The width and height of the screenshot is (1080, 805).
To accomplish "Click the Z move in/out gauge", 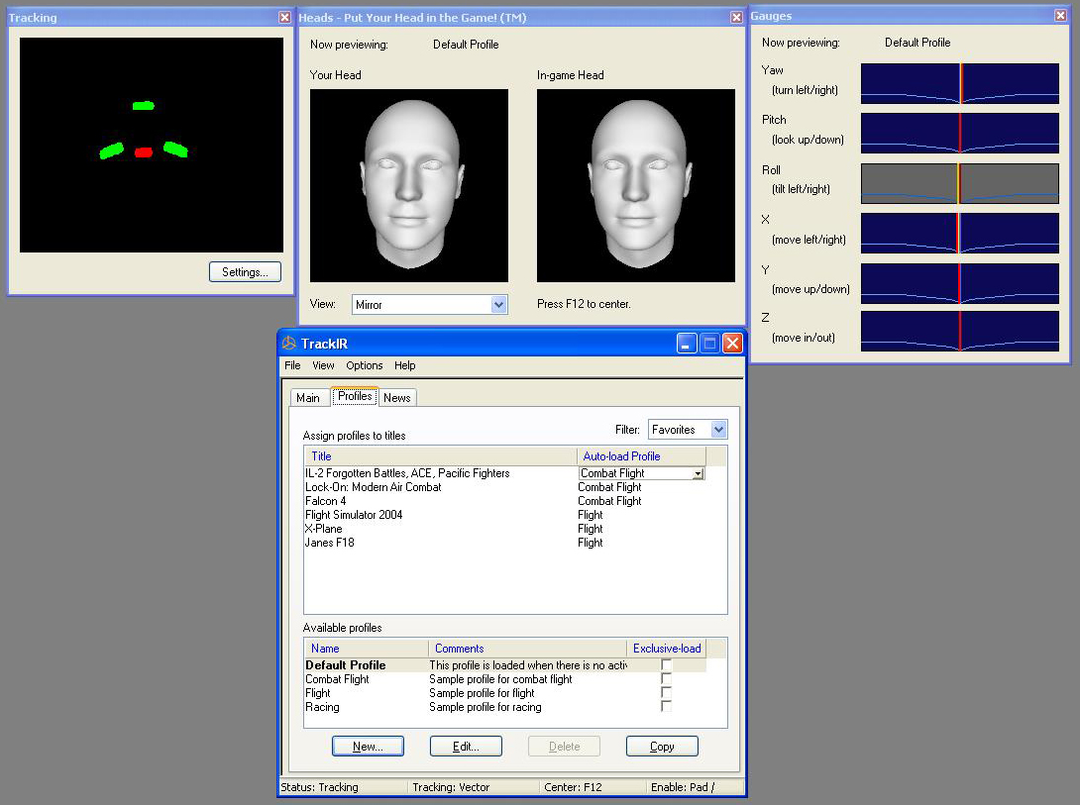I will pyautogui.click(x=959, y=331).
